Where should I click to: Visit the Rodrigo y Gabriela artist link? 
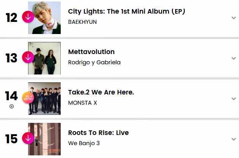pyautogui.click(x=94, y=62)
